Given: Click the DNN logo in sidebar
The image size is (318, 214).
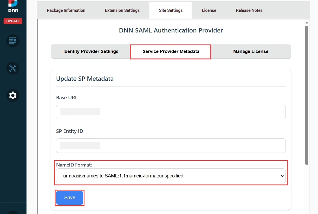Looking at the screenshot, I should pos(13,6).
